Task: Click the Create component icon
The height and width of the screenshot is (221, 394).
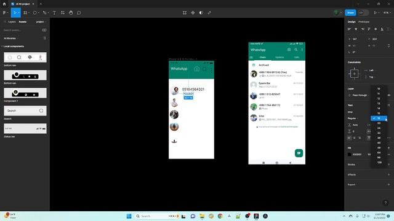Action: pyautogui.click(x=193, y=12)
